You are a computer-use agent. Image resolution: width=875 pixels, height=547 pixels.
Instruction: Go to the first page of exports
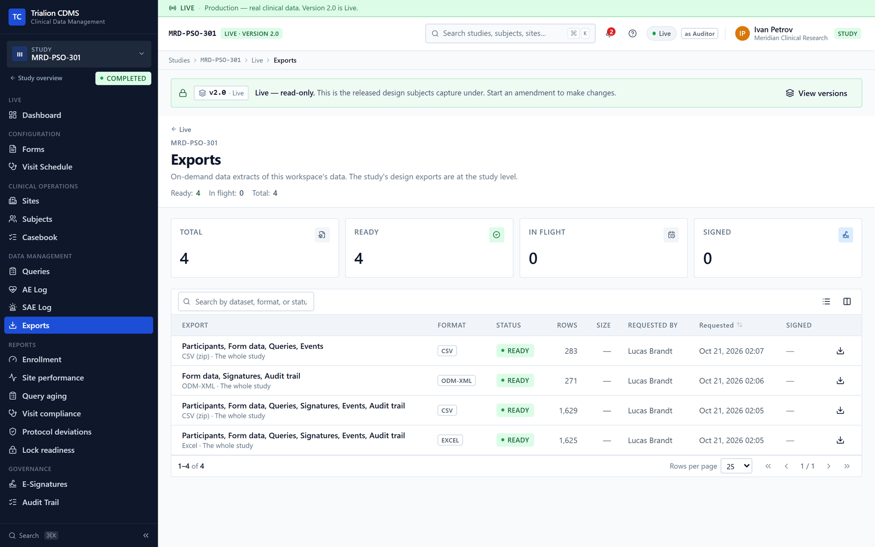point(768,466)
